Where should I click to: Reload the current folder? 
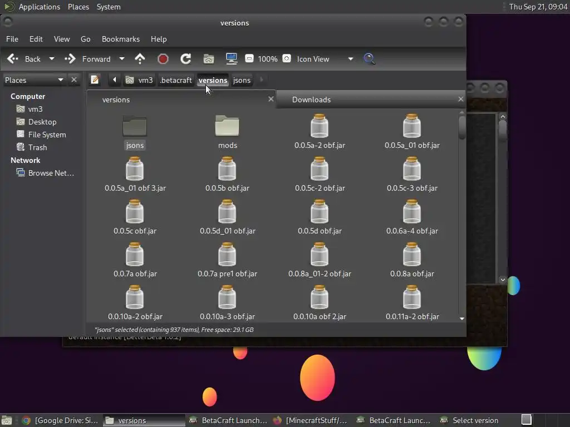(x=186, y=59)
